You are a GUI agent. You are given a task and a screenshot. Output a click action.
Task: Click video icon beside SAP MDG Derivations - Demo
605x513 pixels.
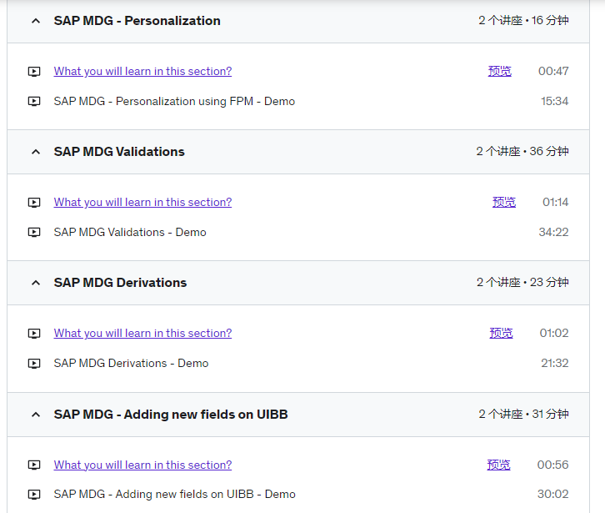coord(34,364)
